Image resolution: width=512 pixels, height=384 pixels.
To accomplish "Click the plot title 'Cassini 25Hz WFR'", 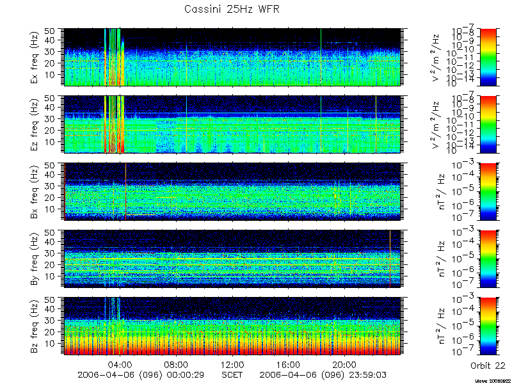I will click(232, 9).
